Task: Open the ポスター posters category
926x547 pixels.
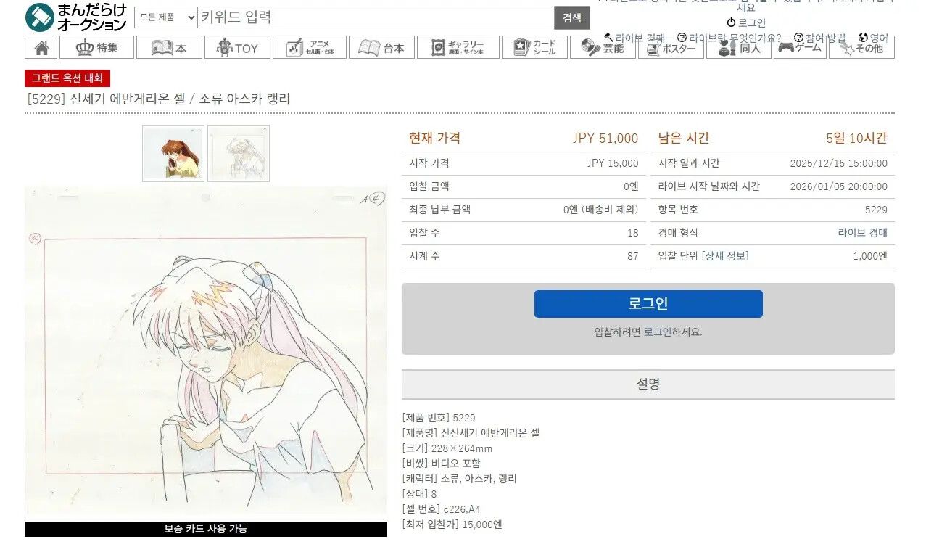Action: click(671, 47)
